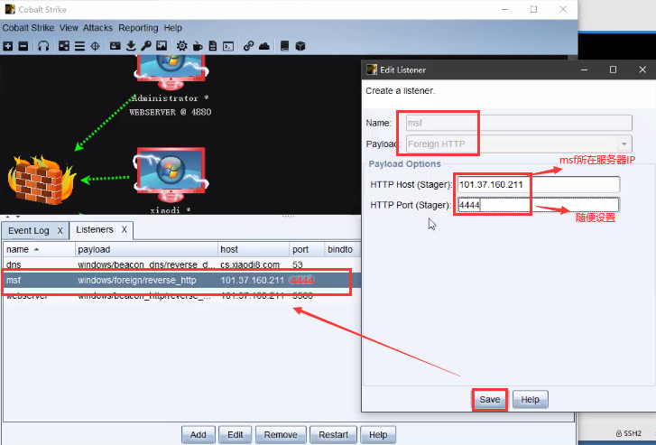
Task: Click the chain link toolbar icon
Action: coord(248,46)
